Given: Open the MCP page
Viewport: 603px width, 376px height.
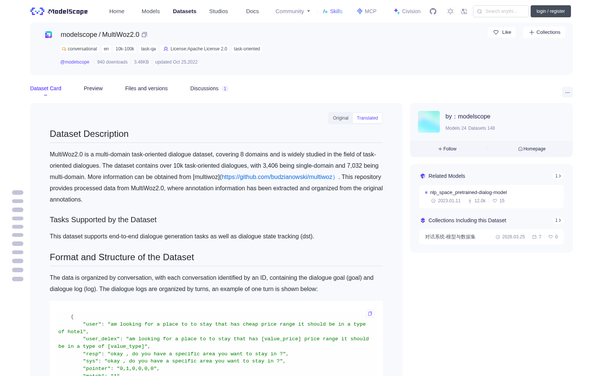Looking at the screenshot, I should pos(367,11).
